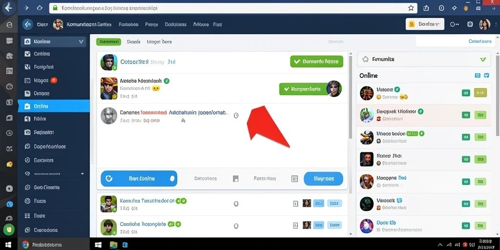Viewport: 500px width, 250px height.
Task: Click the share icon beside the bookmark star
Action: tap(426, 8)
